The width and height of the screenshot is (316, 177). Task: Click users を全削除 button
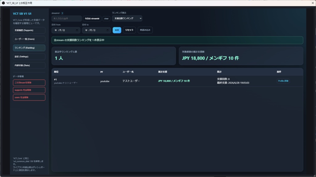[x=29, y=97]
